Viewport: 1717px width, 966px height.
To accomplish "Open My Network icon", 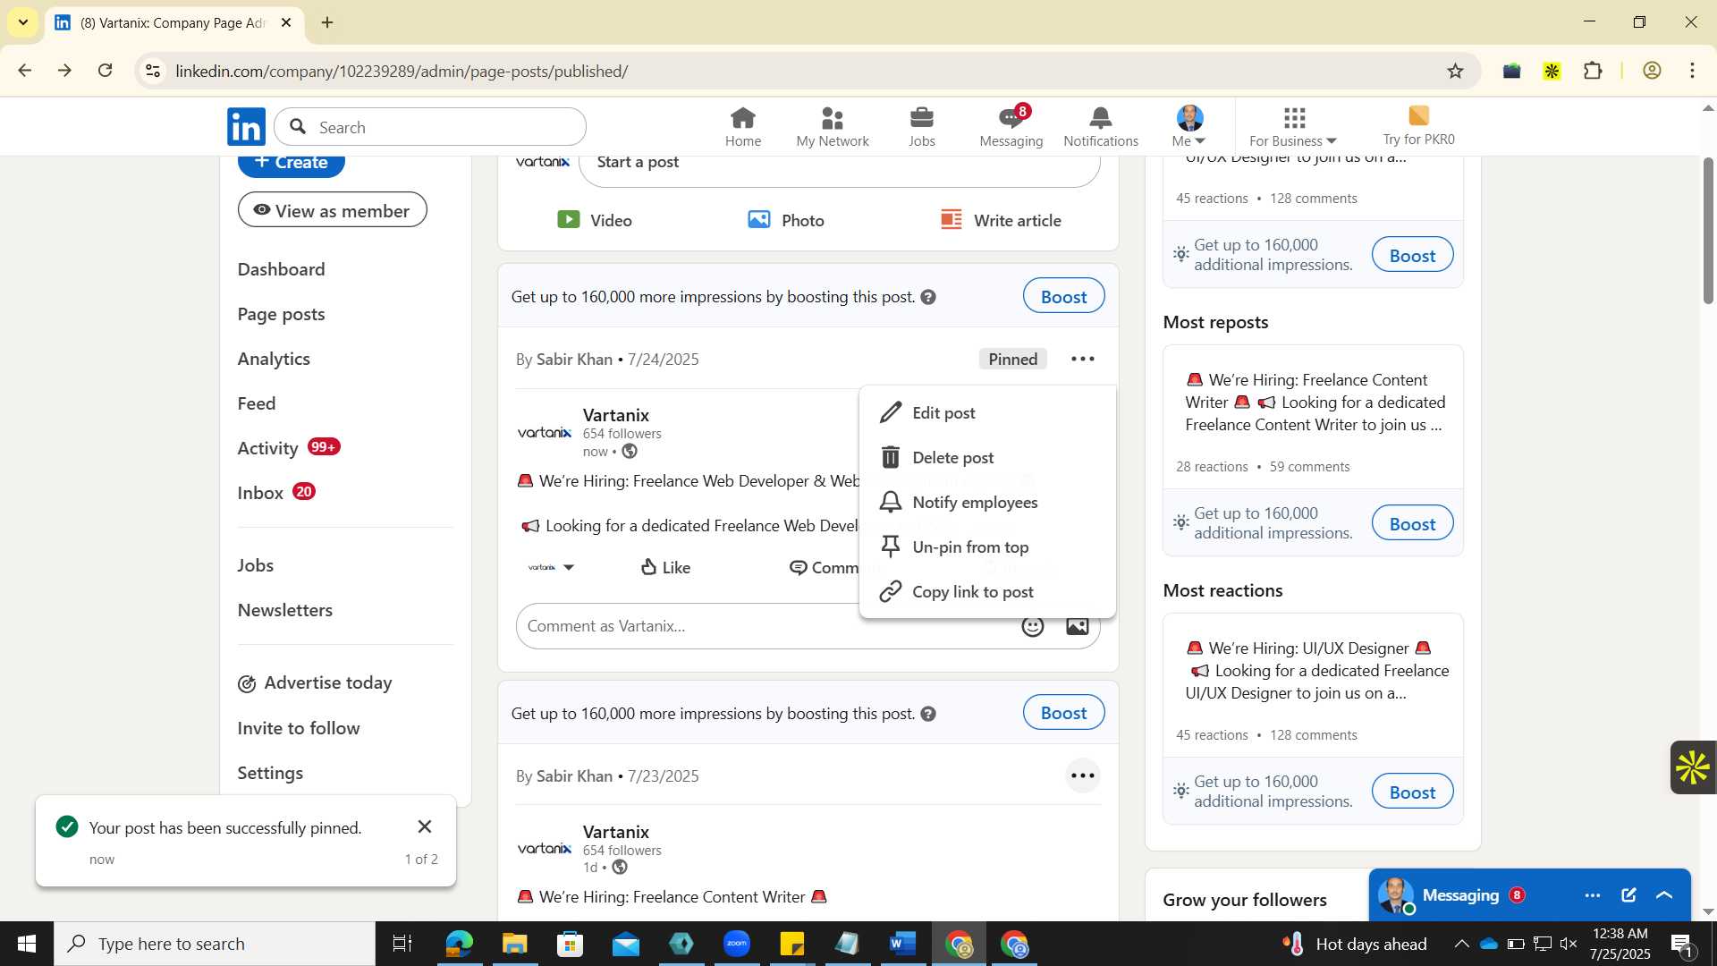I will click(x=833, y=127).
